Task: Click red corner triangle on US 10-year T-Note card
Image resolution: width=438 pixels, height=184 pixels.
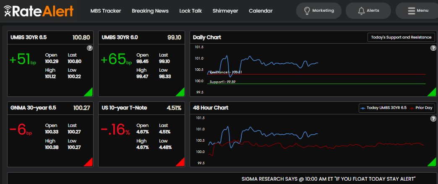Action: pyautogui.click(x=181, y=163)
